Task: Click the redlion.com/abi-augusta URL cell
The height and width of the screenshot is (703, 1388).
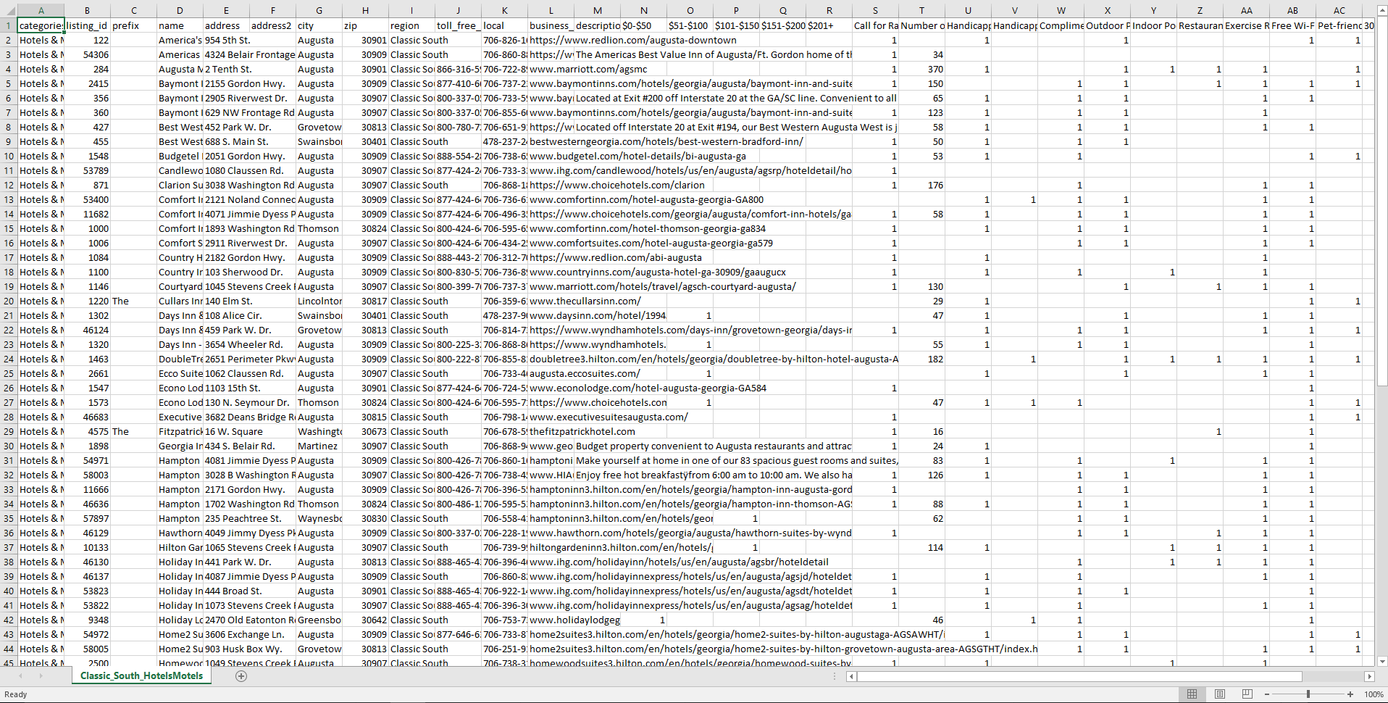Action: pos(551,257)
